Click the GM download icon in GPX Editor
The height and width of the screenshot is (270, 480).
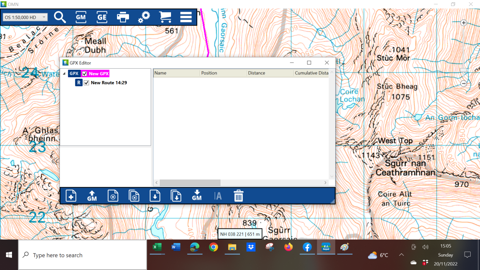coord(196,195)
